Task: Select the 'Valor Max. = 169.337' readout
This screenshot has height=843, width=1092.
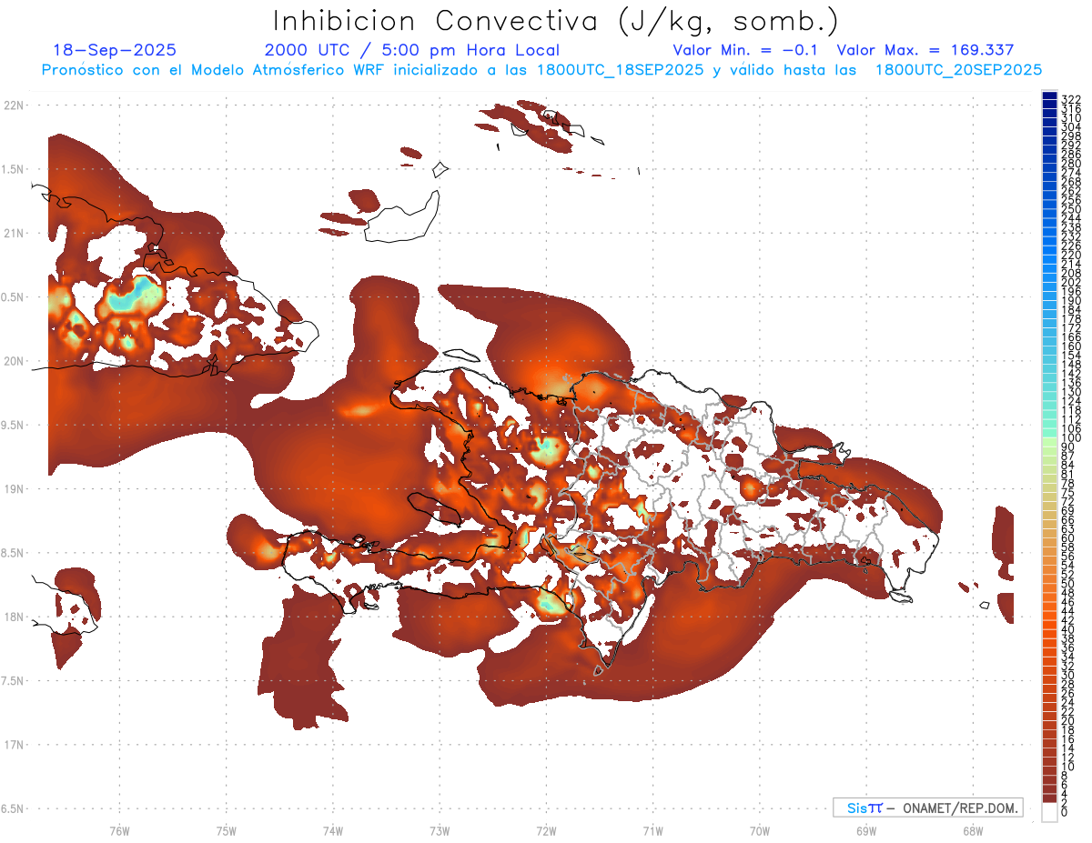Action: pyautogui.click(x=925, y=50)
